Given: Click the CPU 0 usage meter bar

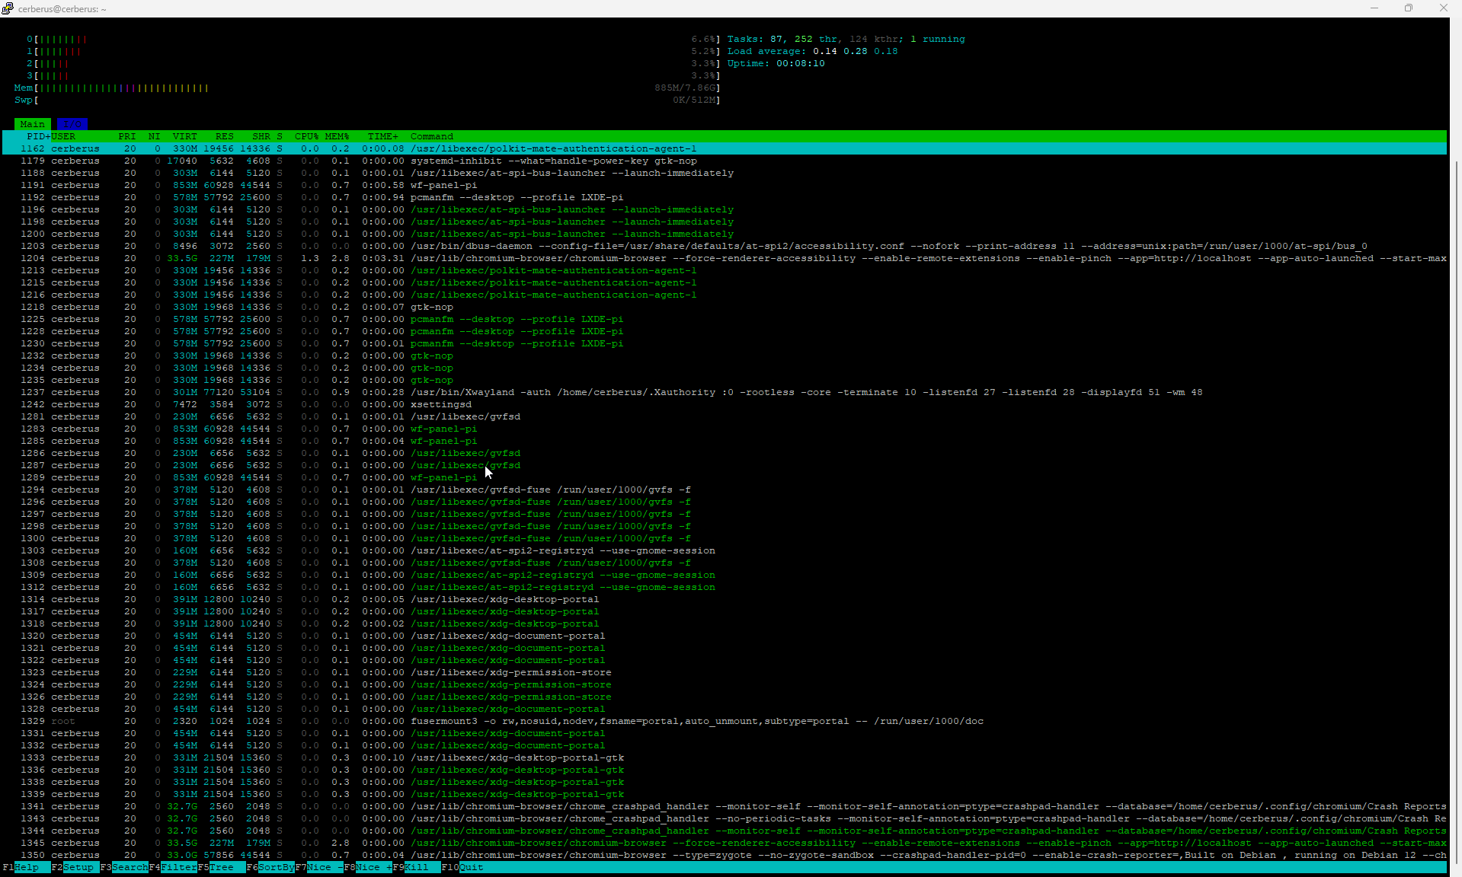Looking at the screenshot, I should (x=373, y=39).
